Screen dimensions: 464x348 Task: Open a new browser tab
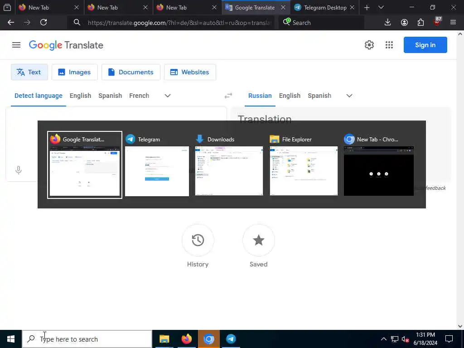pyautogui.click(x=367, y=7)
